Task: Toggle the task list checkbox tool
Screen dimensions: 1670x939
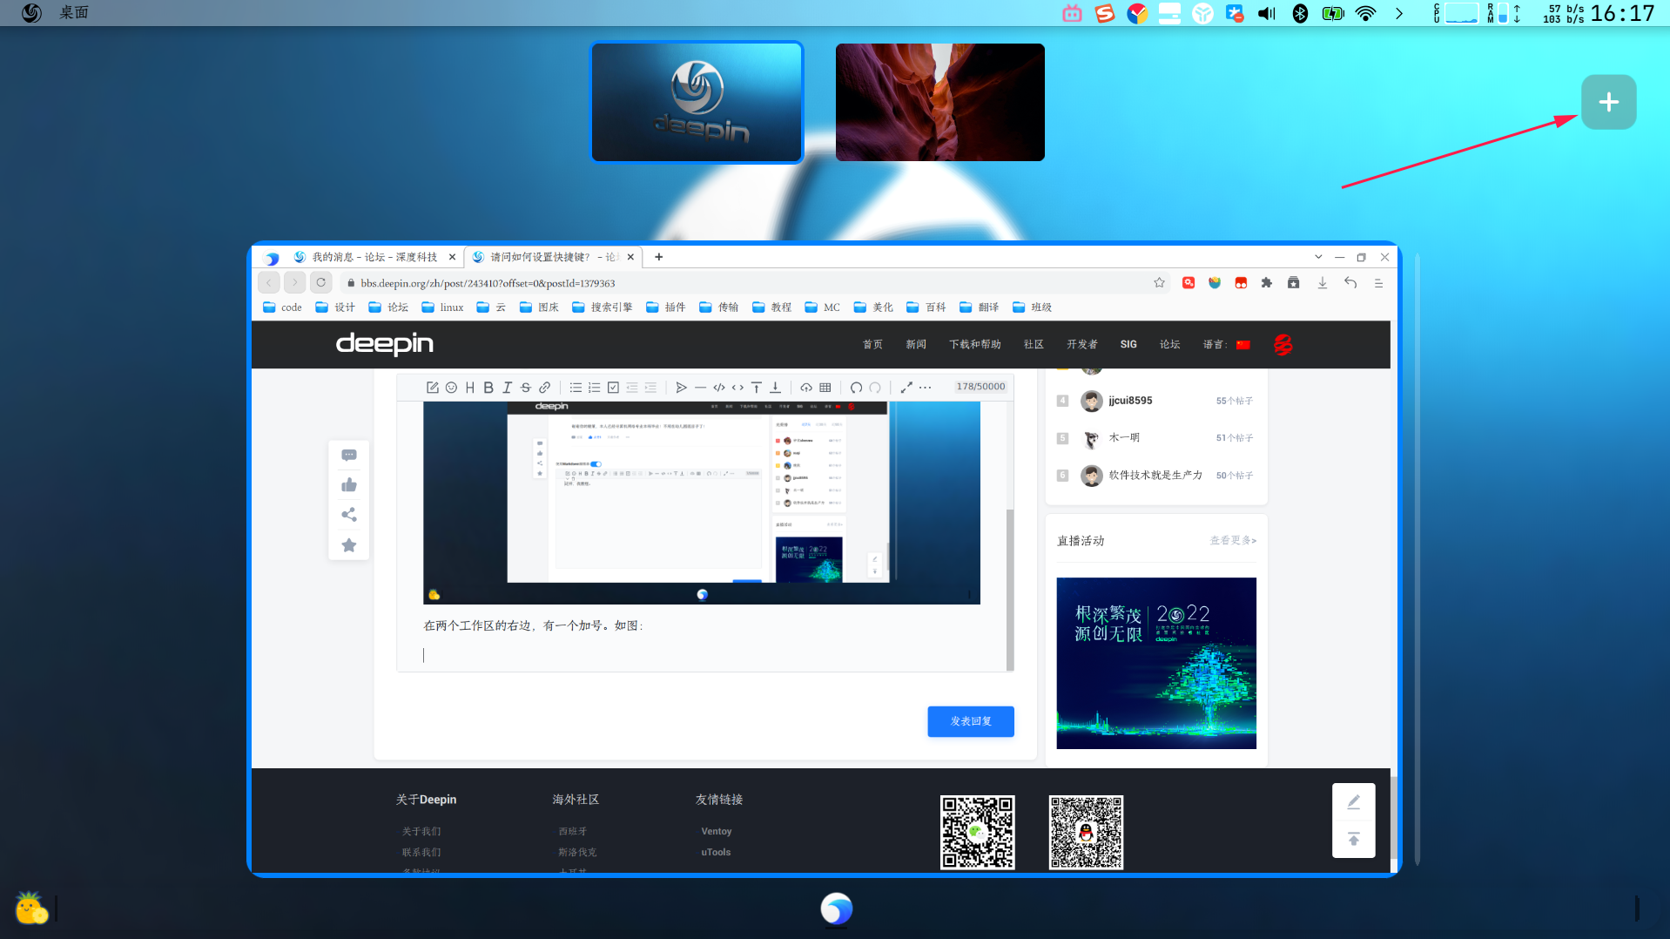Action: click(613, 388)
